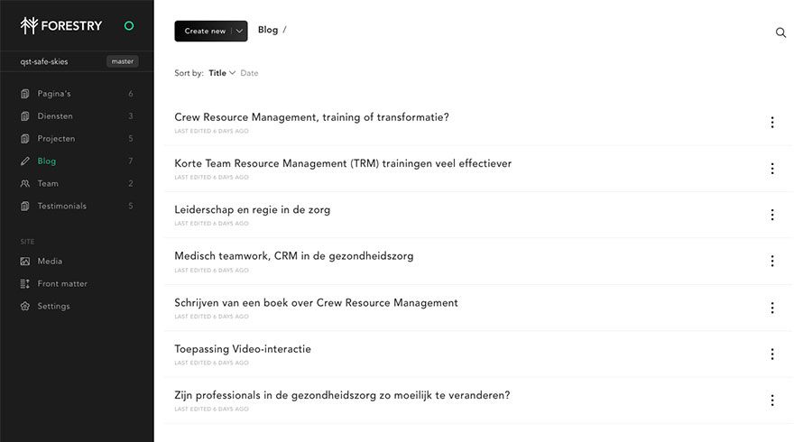Click the Blog pencil icon
803x442 pixels.
25,161
